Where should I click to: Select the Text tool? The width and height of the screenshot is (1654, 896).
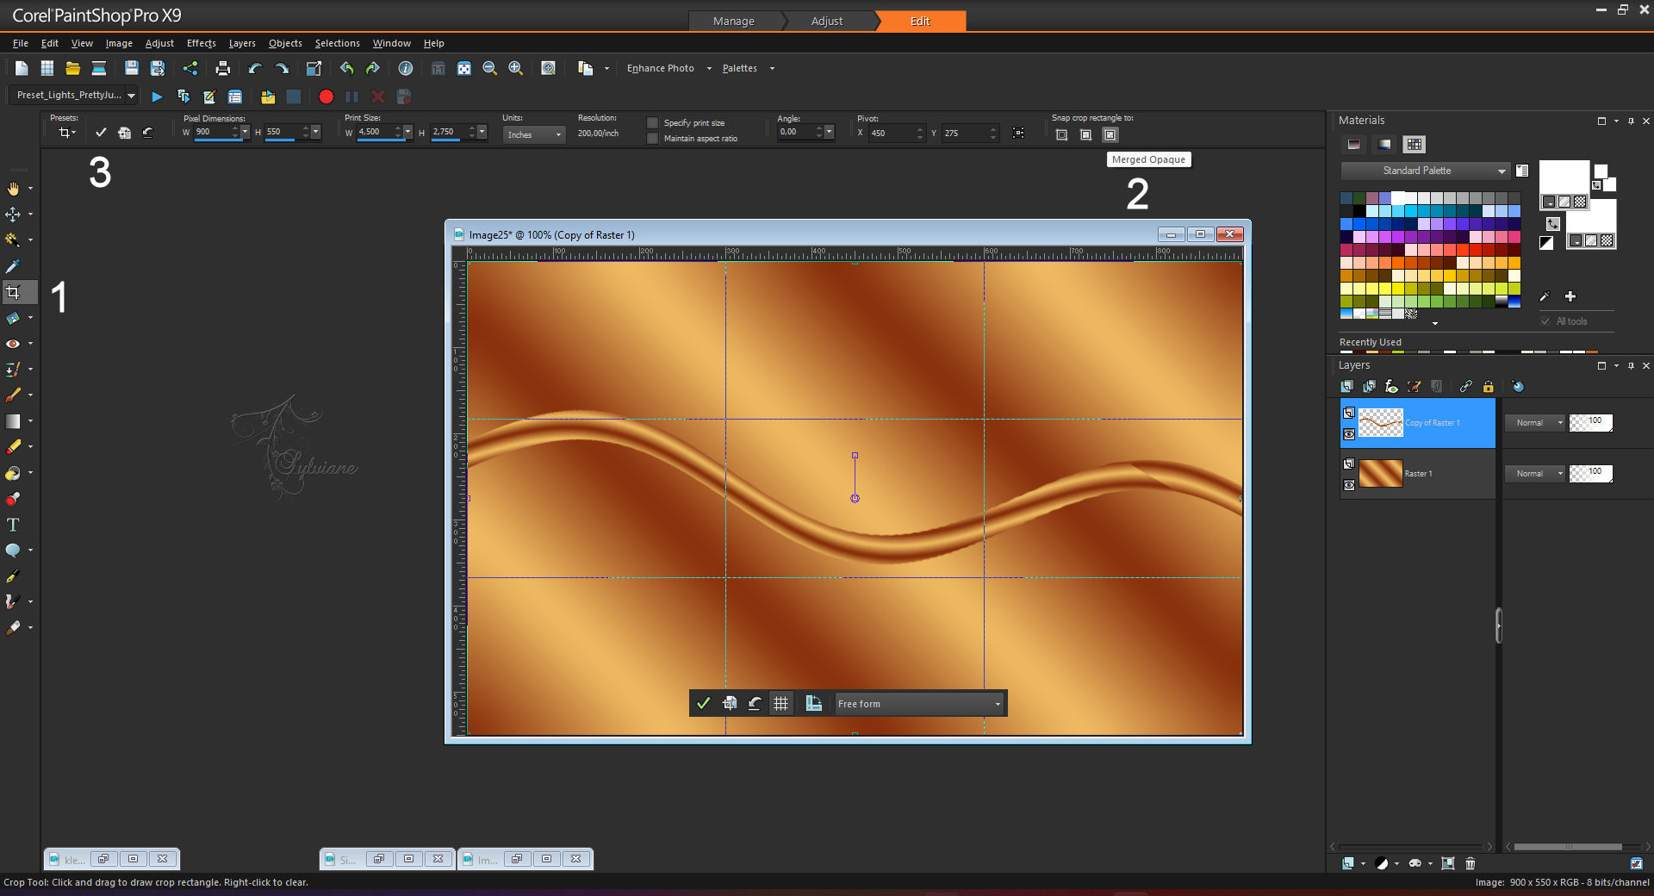point(13,525)
